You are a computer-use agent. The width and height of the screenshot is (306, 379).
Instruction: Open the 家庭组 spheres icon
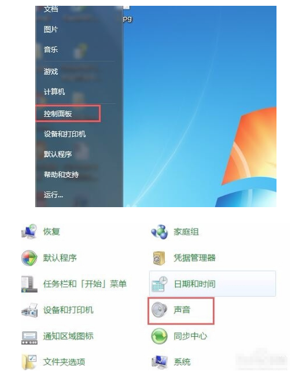point(159,232)
